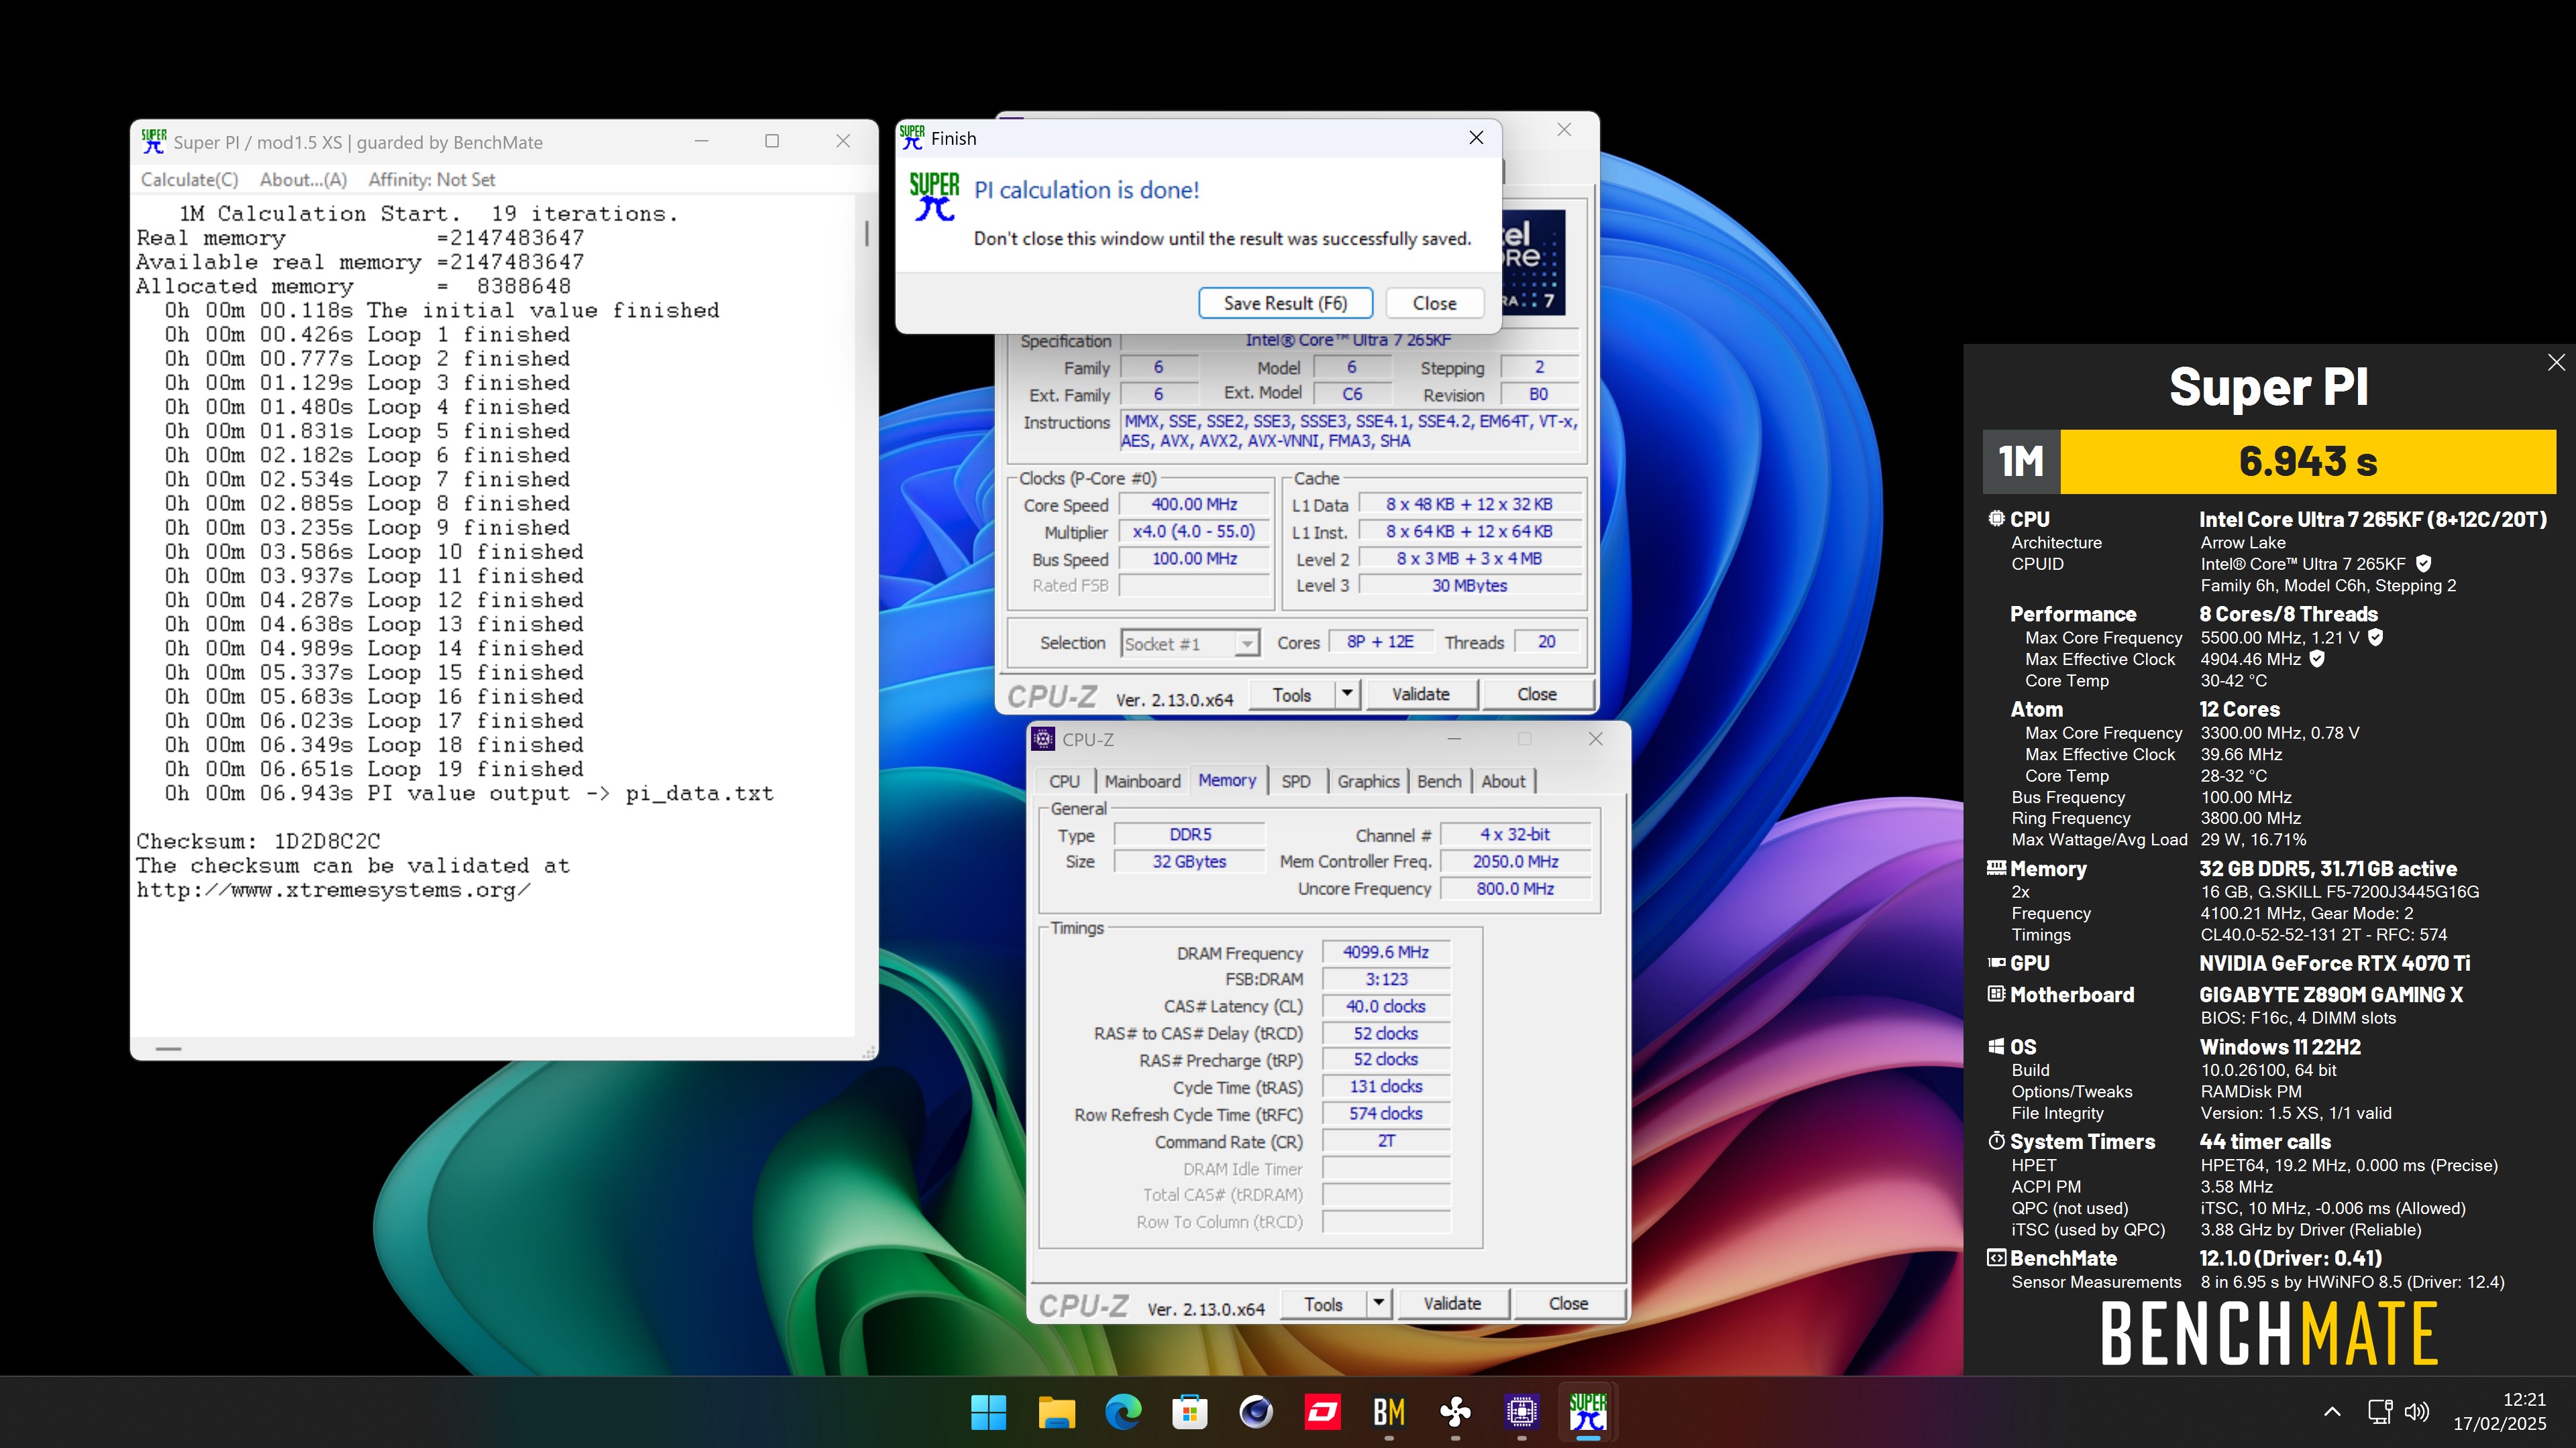2576x1448 pixels.
Task: Click the 1M 6.943 s result bar
Action: coord(2269,462)
